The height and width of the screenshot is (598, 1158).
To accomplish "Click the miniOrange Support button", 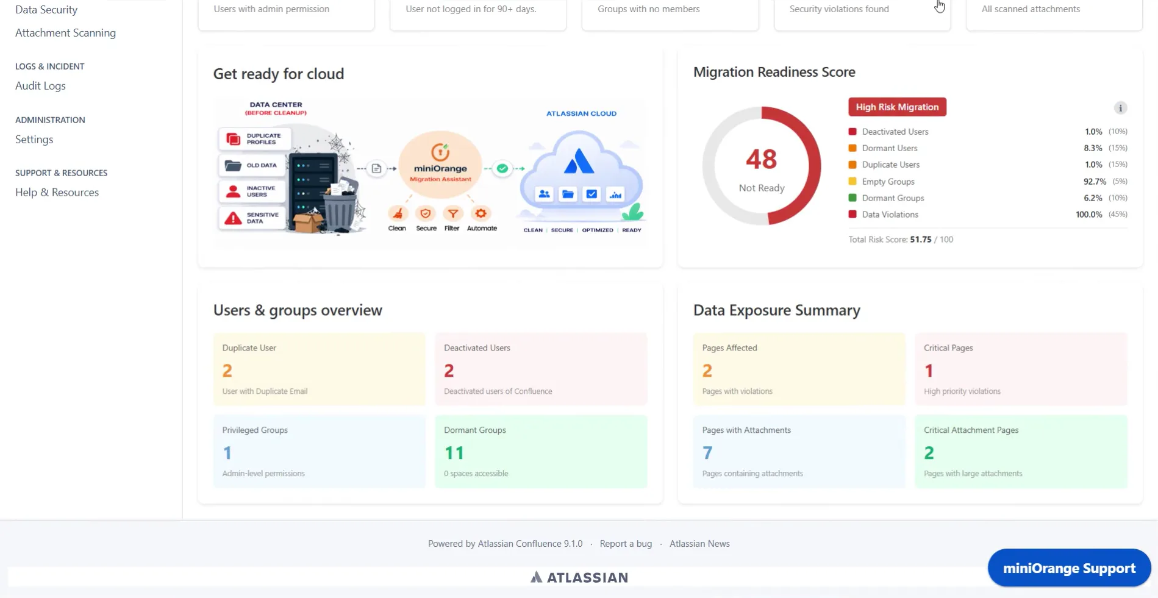I will (x=1069, y=568).
